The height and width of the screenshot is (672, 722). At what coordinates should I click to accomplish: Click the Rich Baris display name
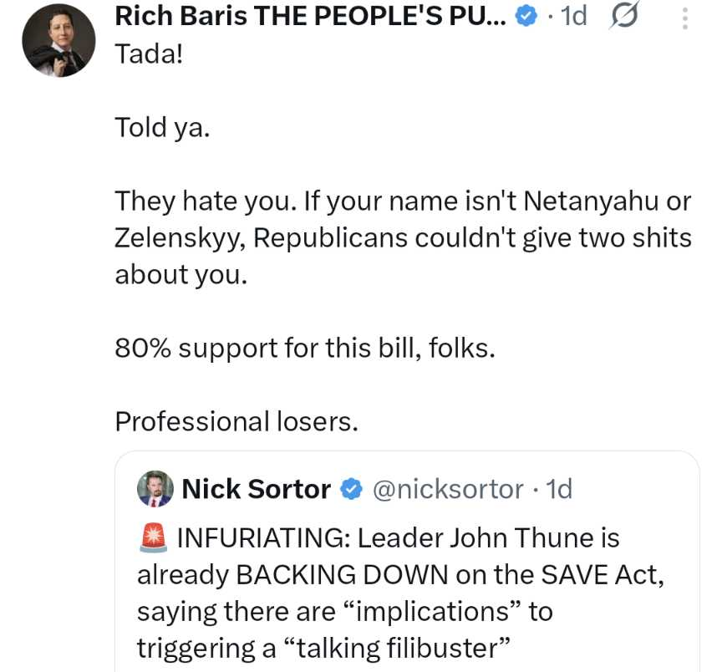point(309,15)
